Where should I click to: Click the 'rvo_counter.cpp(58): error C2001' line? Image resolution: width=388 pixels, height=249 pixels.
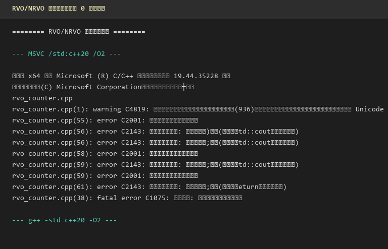point(105,154)
